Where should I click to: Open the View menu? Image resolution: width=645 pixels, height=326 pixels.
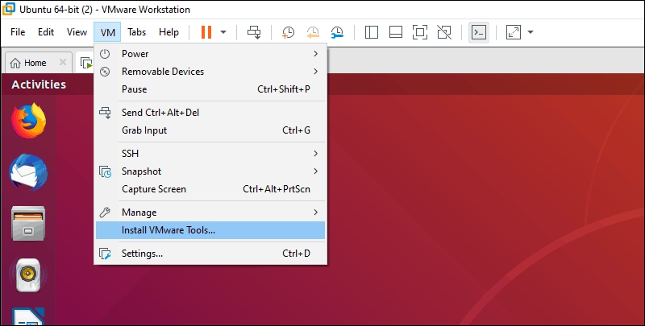[77, 32]
